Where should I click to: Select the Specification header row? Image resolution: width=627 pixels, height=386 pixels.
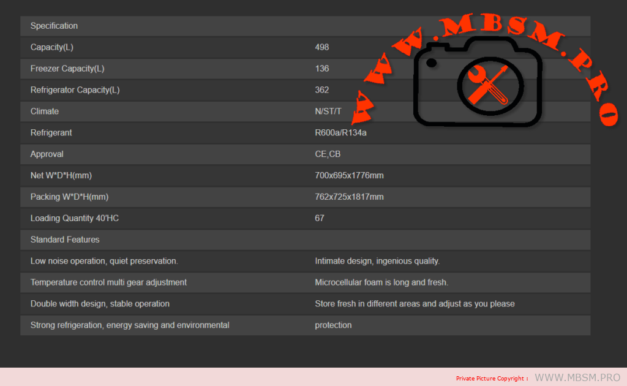tap(305, 26)
